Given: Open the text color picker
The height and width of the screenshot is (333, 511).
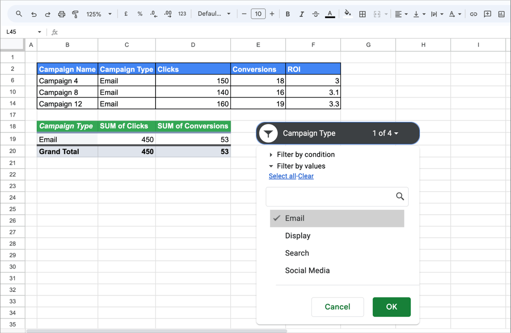Looking at the screenshot, I should (x=330, y=14).
